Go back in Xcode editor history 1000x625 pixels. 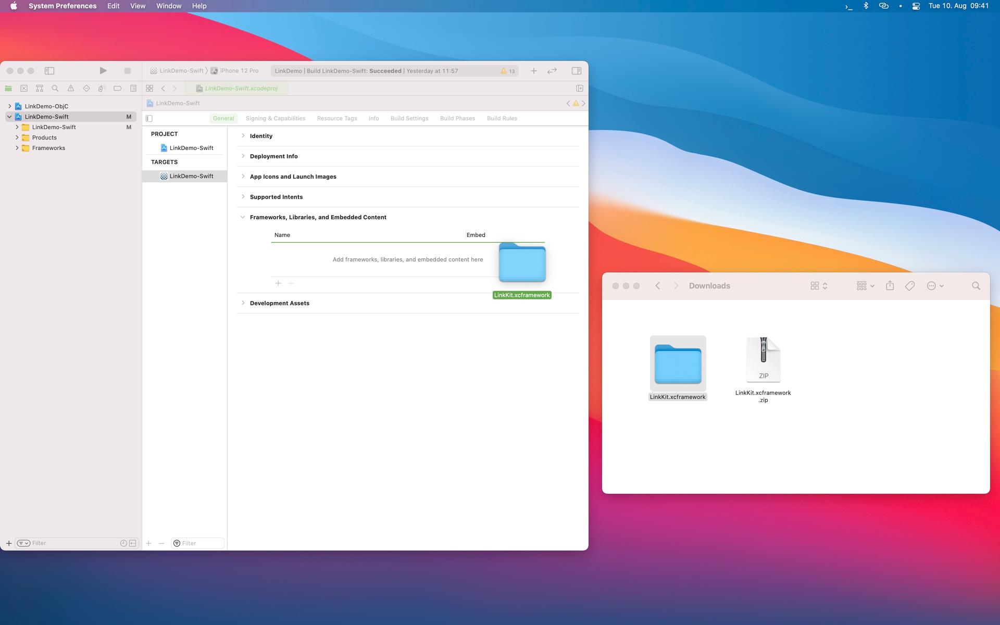[x=163, y=89]
